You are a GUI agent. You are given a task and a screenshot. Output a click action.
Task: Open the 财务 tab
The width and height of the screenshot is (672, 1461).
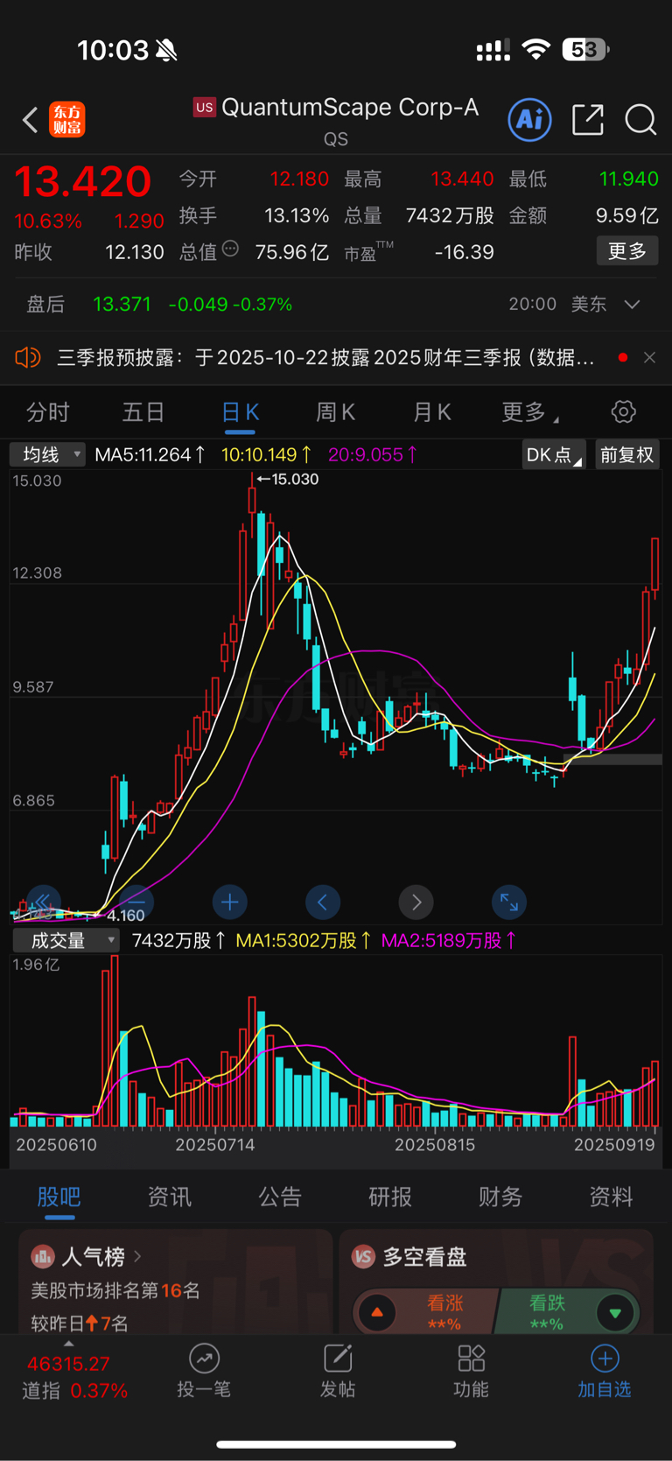500,1197
